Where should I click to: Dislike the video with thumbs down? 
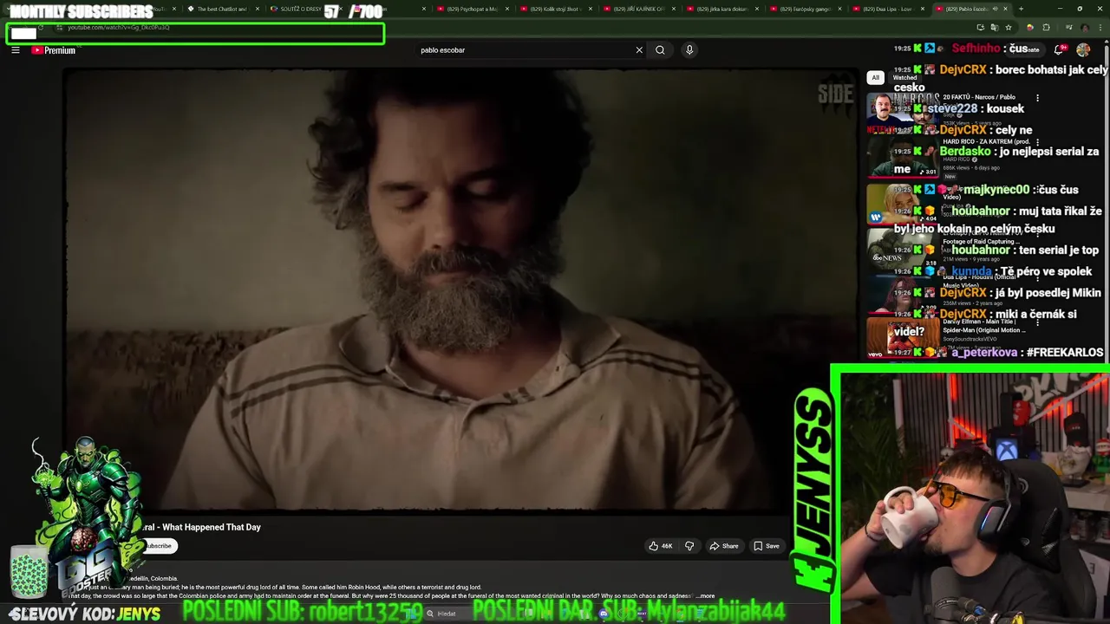pos(689,546)
